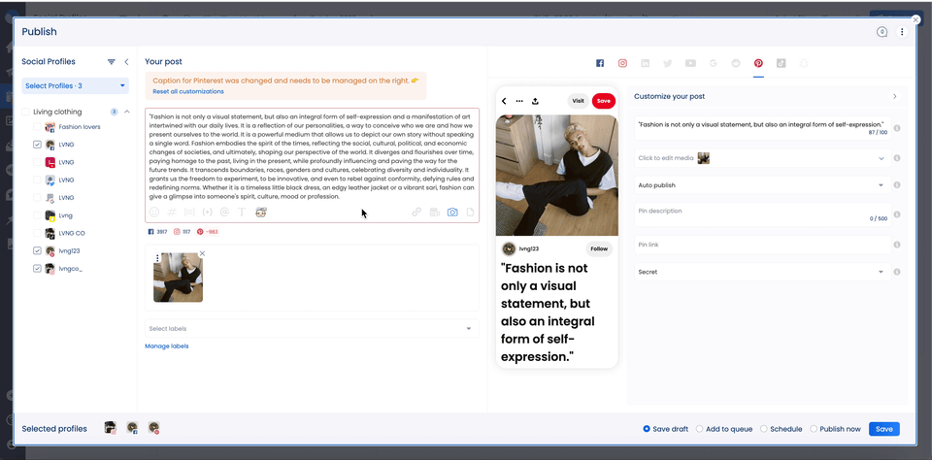932x460 pixels.
Task: Collapse the Customize your post panel arrow
Action: coord(895,96)
